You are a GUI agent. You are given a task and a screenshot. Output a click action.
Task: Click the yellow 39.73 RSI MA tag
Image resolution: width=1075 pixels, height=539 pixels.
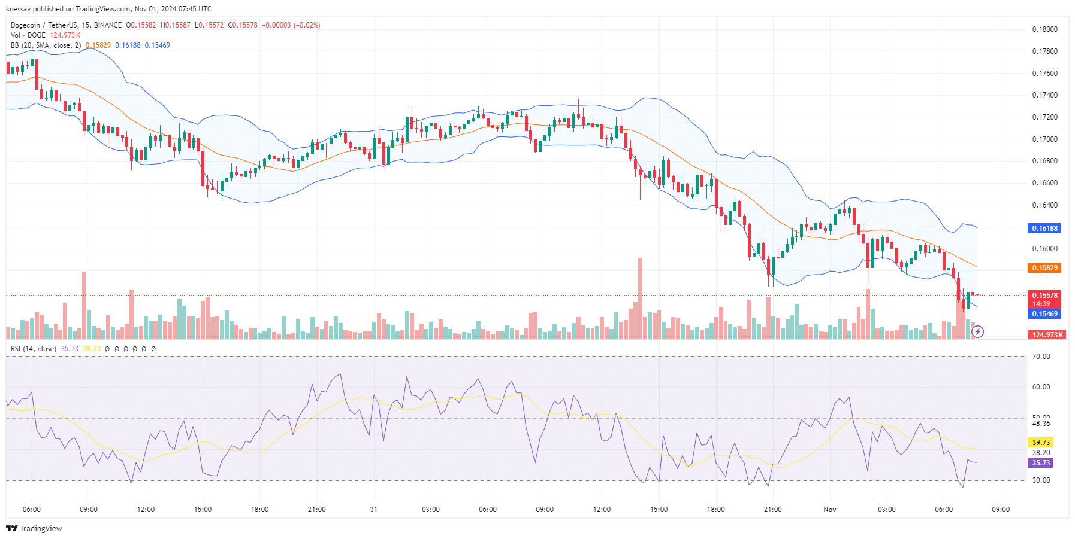coord(1040,443)
